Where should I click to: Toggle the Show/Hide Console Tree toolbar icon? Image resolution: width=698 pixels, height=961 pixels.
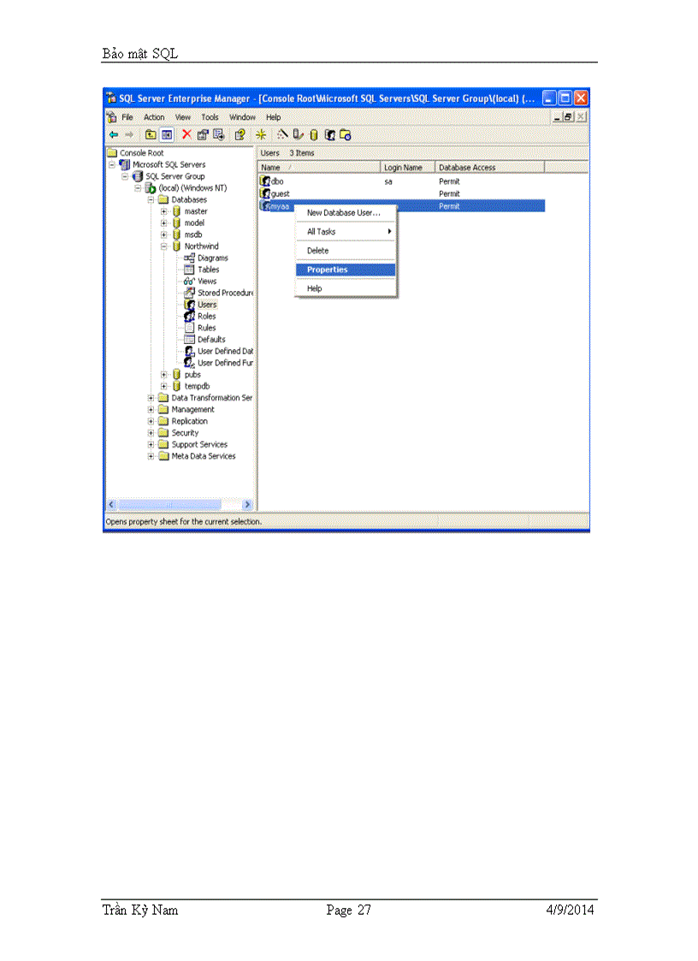pos(165,134)
